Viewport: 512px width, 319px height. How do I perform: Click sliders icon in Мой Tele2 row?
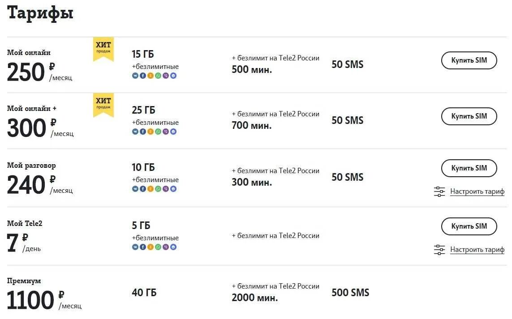pyautogui.click(x=439, y=250)
